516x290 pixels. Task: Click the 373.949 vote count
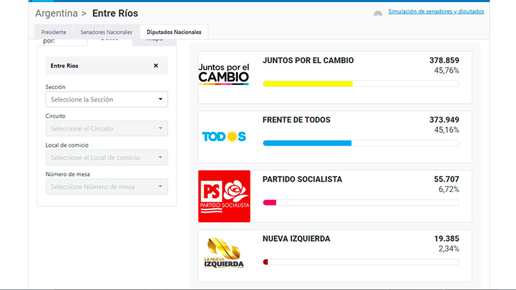tap(444, 120)
